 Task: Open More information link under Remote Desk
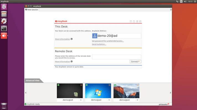[62, 62]
